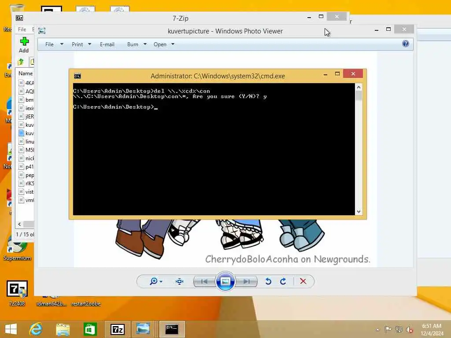Launch Internet Explorer from taskbar
Image resolution: width=451 pixels, height=338 pixels.
[36, 329]
